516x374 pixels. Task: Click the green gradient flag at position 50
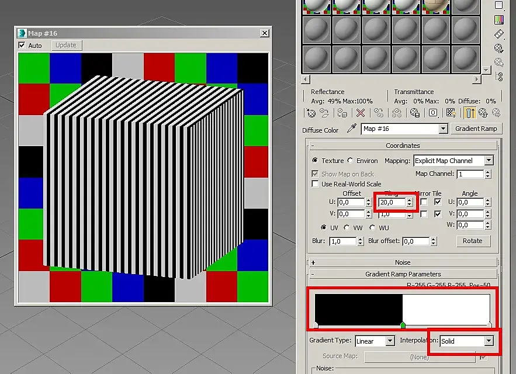pos(403,325)
